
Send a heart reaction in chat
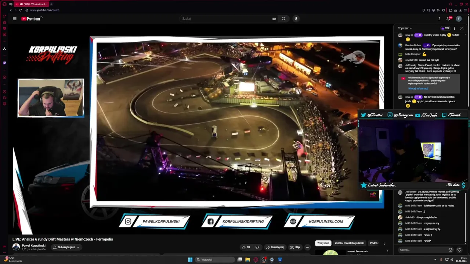(x=459, y=250)
